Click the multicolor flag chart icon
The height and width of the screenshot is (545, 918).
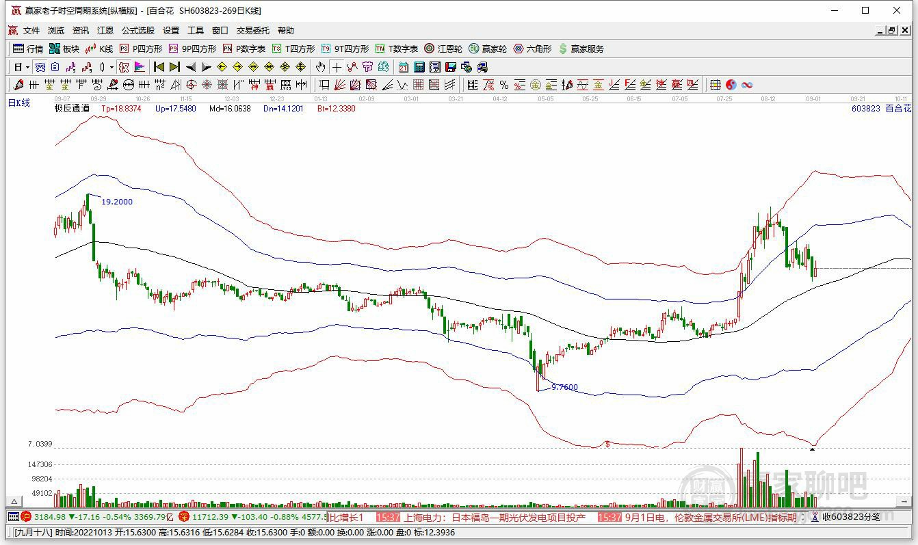point(140,67)
